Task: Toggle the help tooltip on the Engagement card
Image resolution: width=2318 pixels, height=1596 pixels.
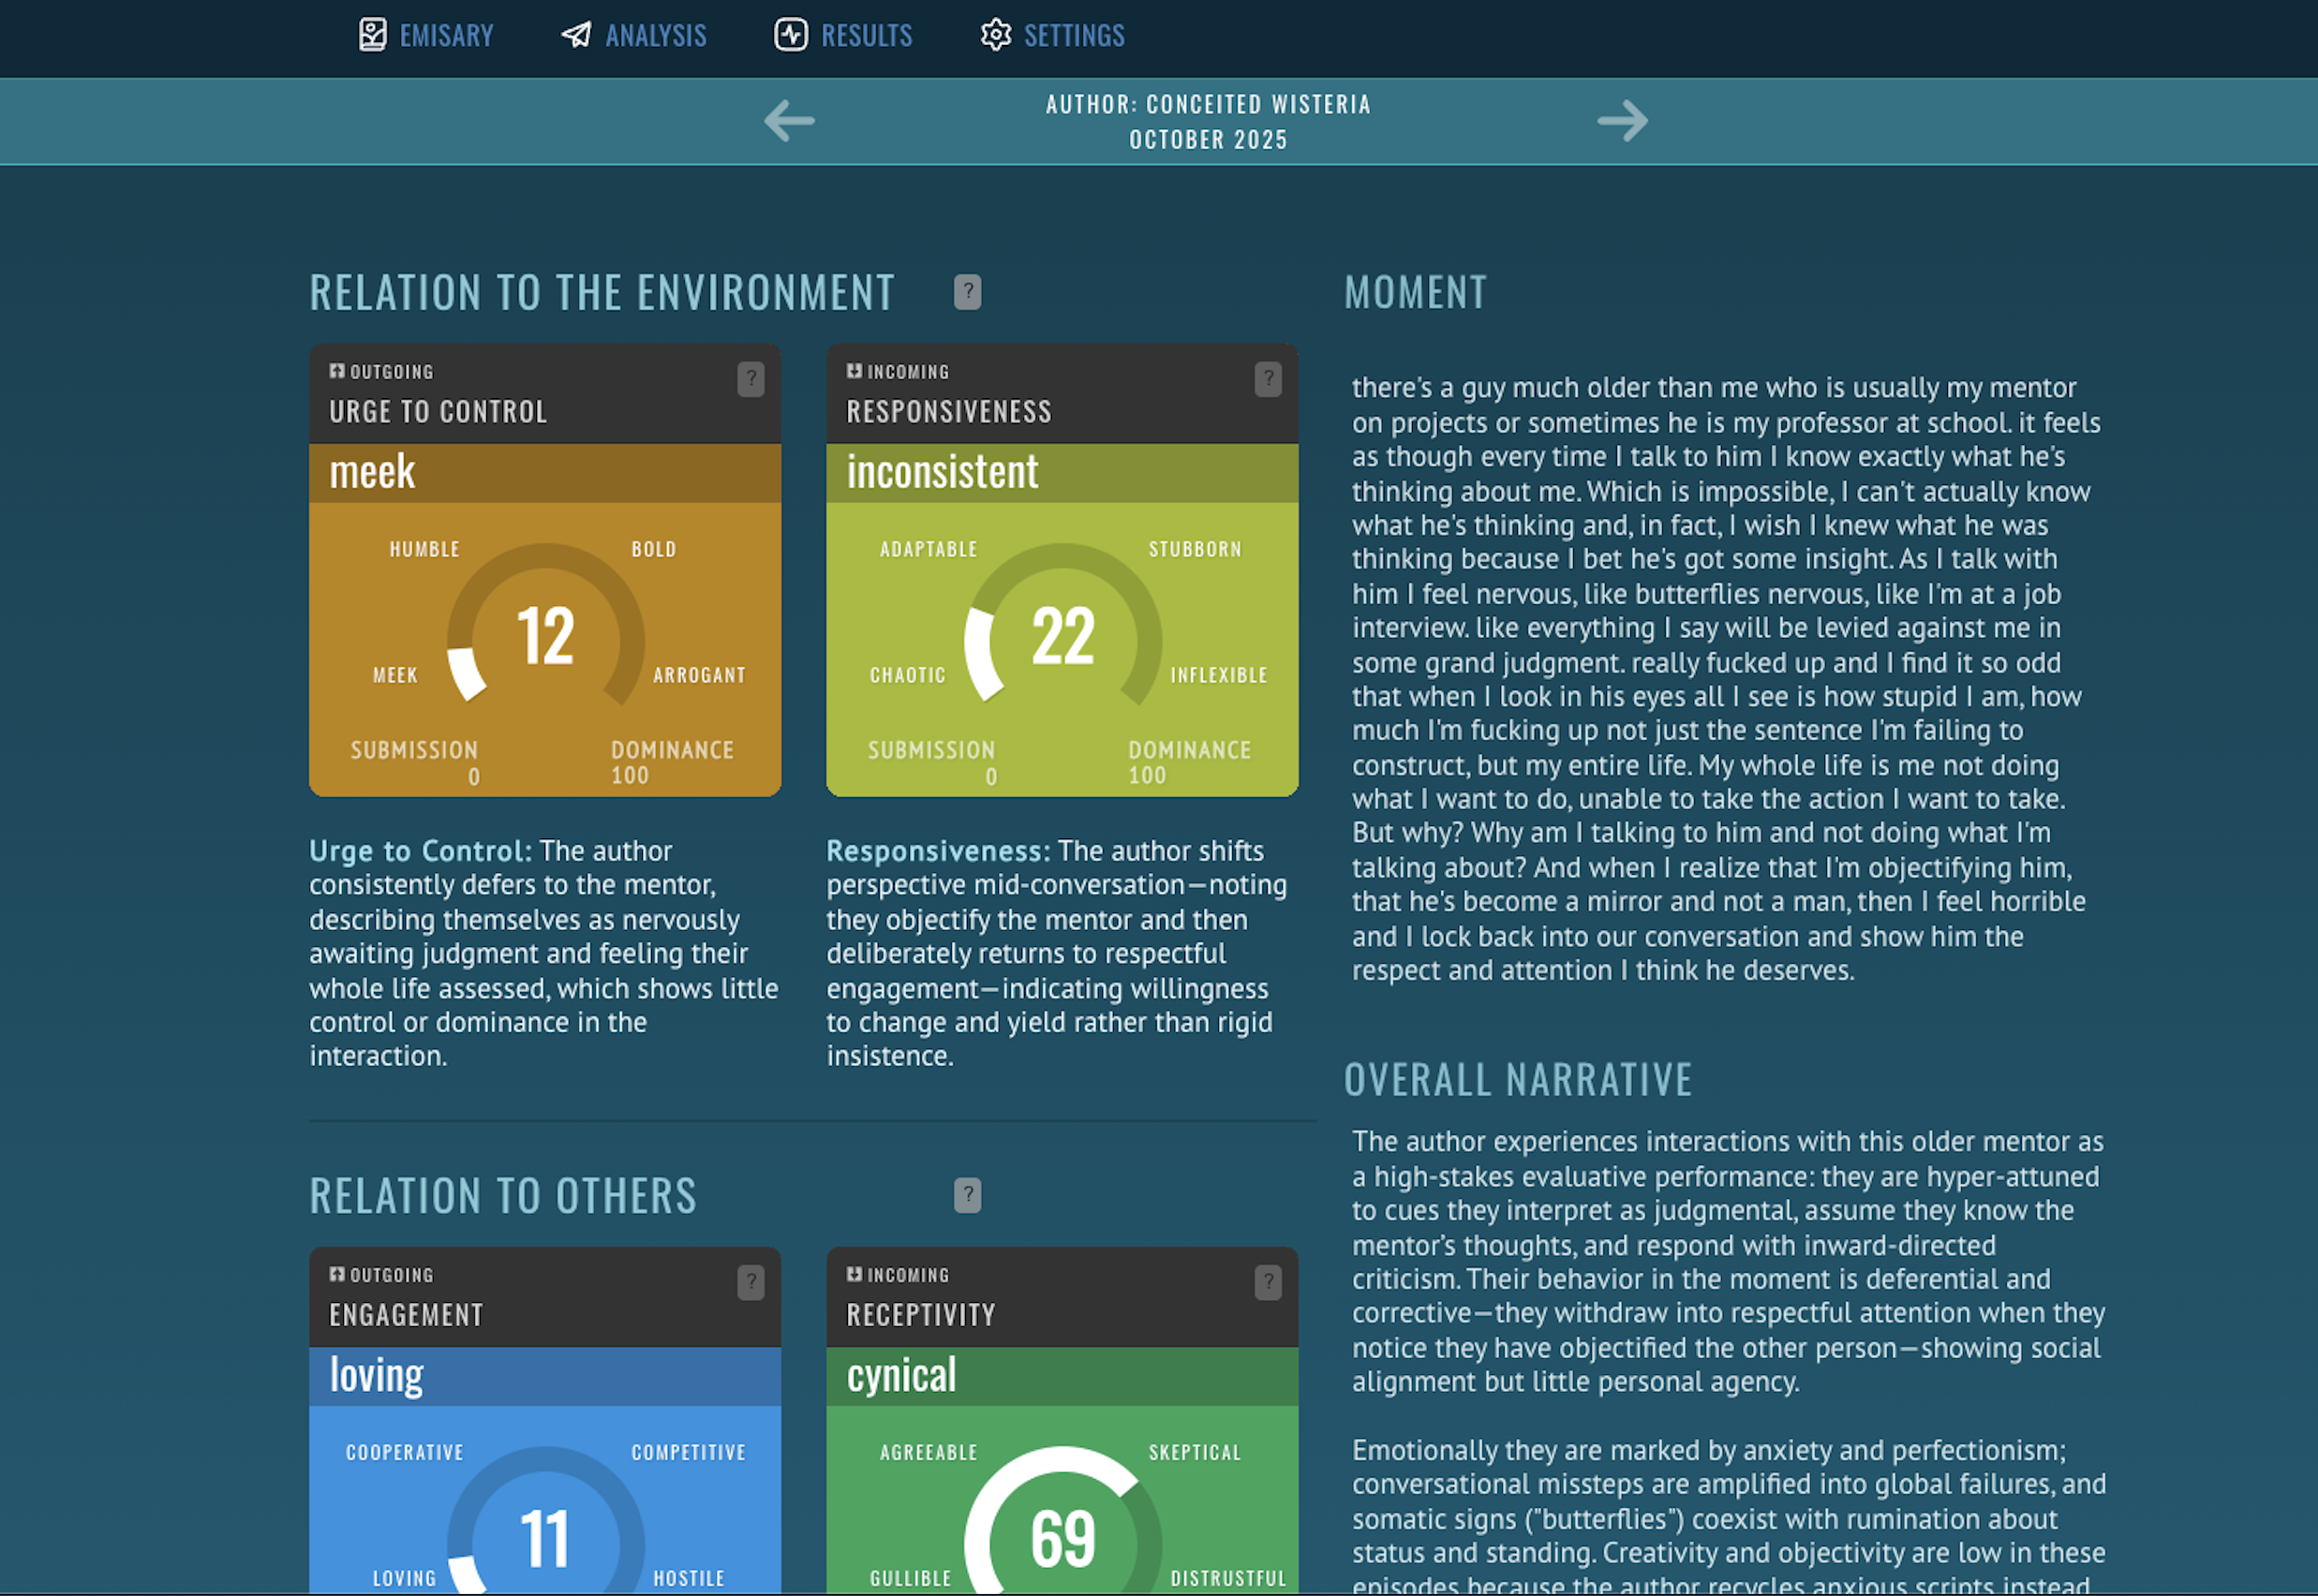Action: [x=752, y=1281]
